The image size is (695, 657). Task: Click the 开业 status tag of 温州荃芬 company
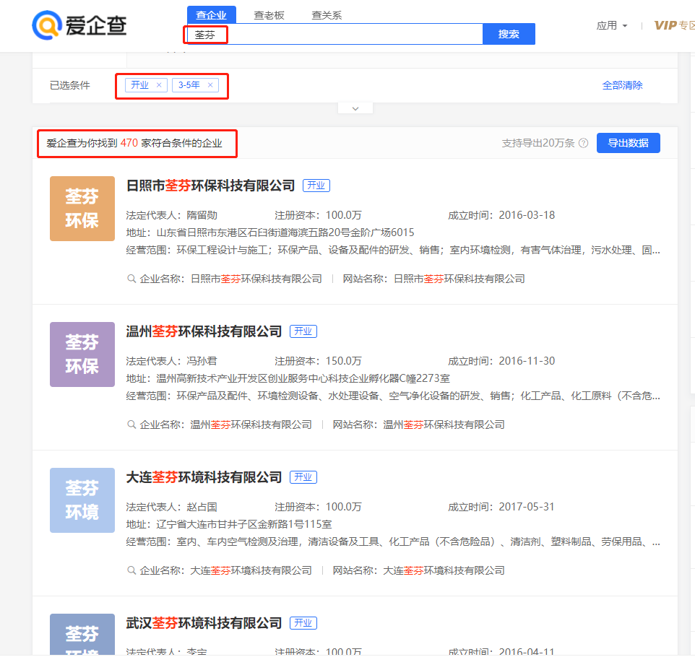point(303,331)
